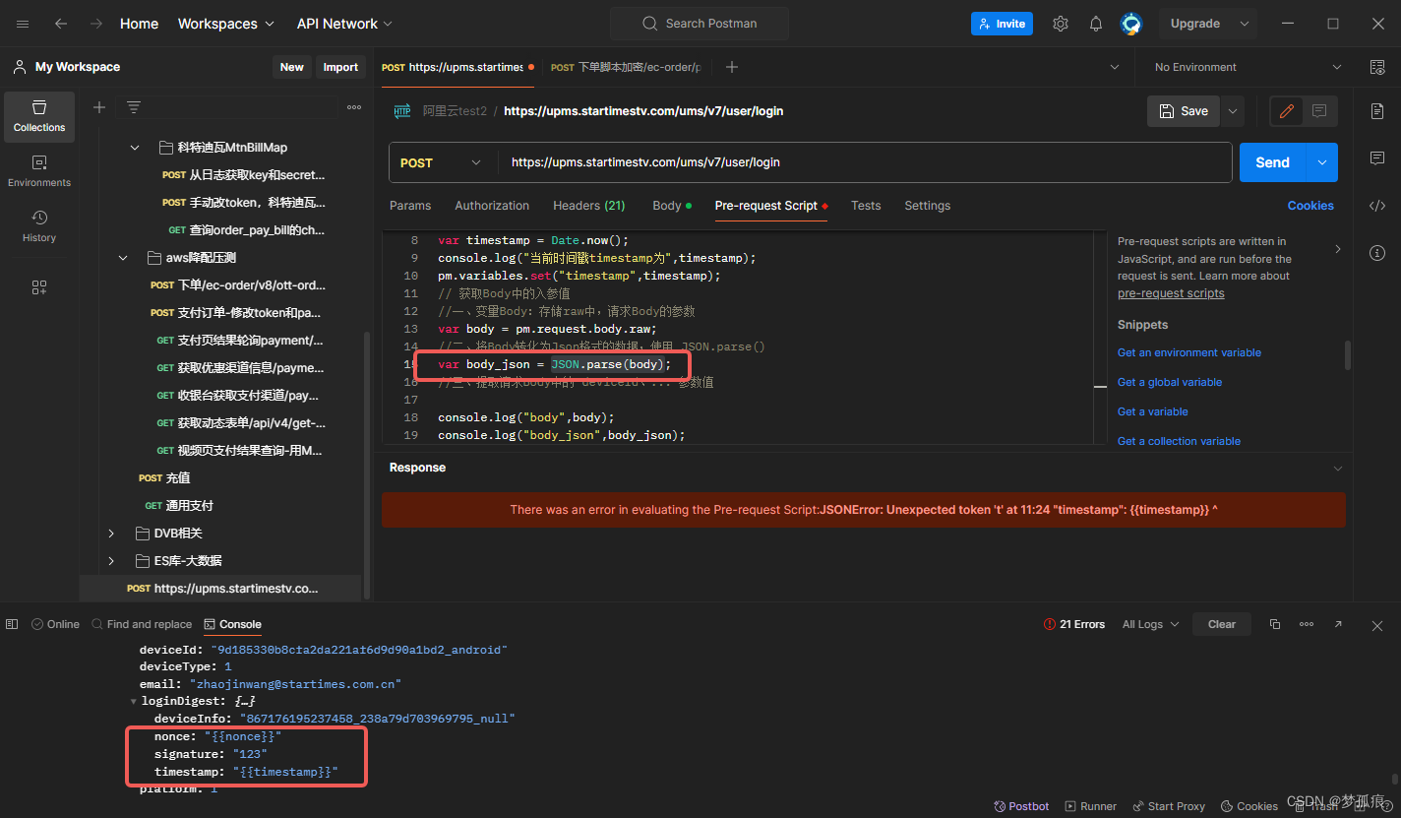Open the History sidebar panel
Image resolution: width=1401 pixels, height=818 pixels.
pyautogui.click(x=39, y=226)
